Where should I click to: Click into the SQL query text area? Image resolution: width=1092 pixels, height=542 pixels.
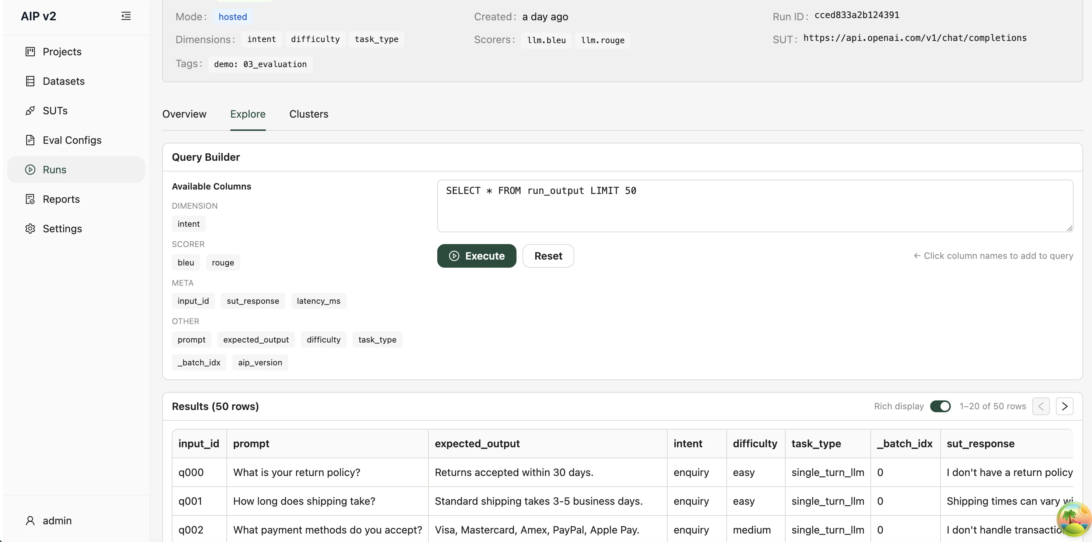(755, 206)
